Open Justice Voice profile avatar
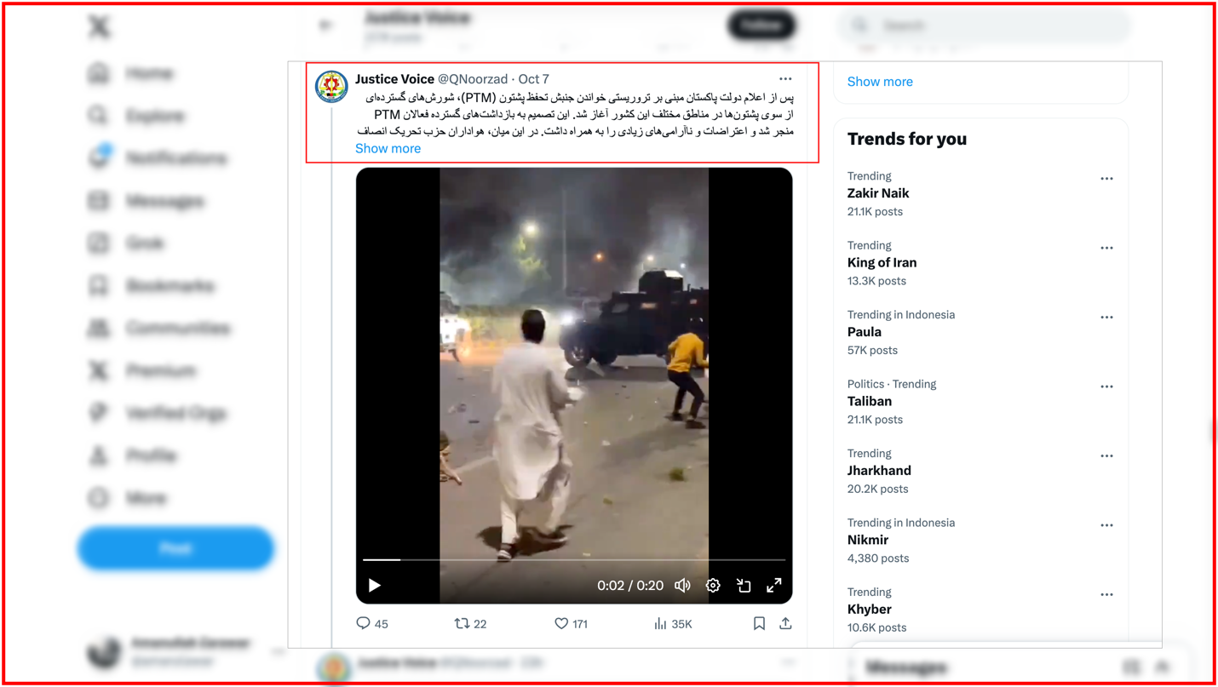This screenshot has width=1218, height=687. point(331,87)
